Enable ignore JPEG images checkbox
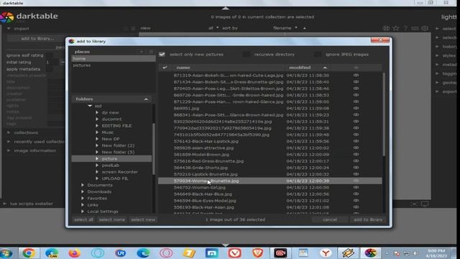 coord(318,55)
